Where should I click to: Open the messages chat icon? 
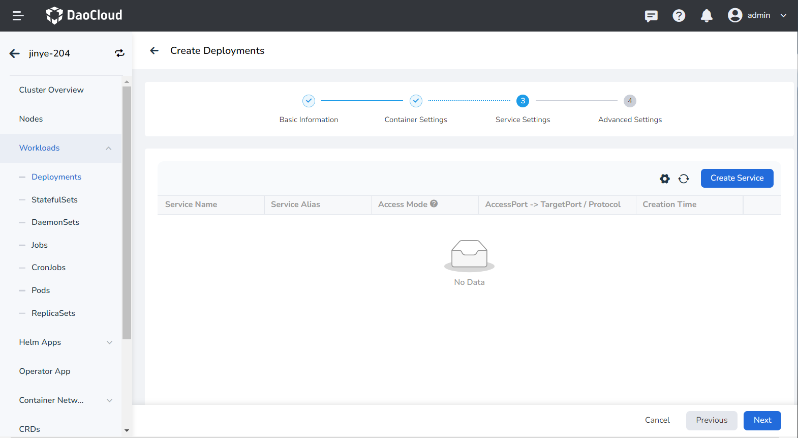click(x=651, y=16)
